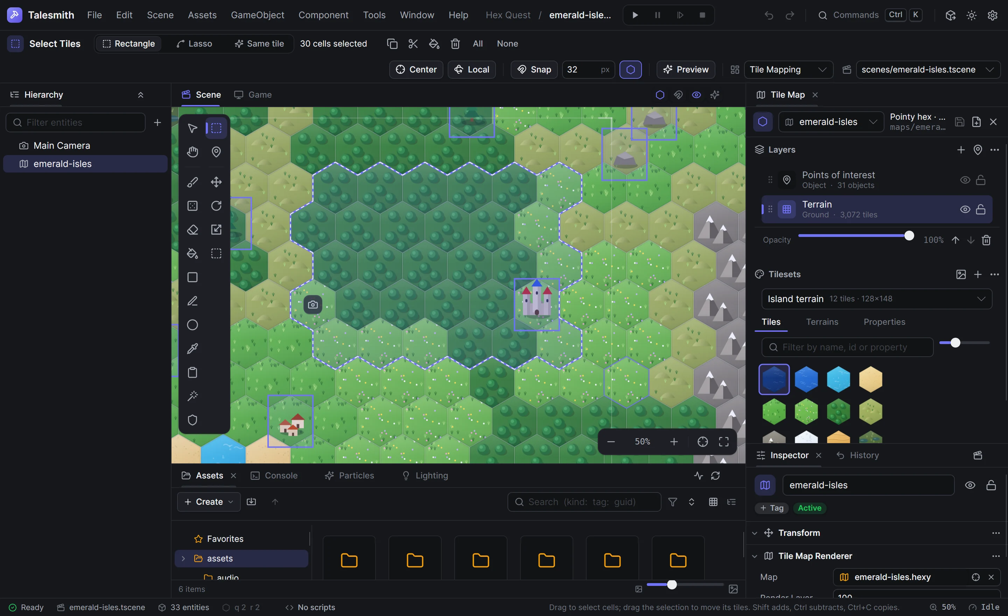This screenshot has height=616, width=1008.
Task: Switch to the Game tab
Action: [253, 95]
